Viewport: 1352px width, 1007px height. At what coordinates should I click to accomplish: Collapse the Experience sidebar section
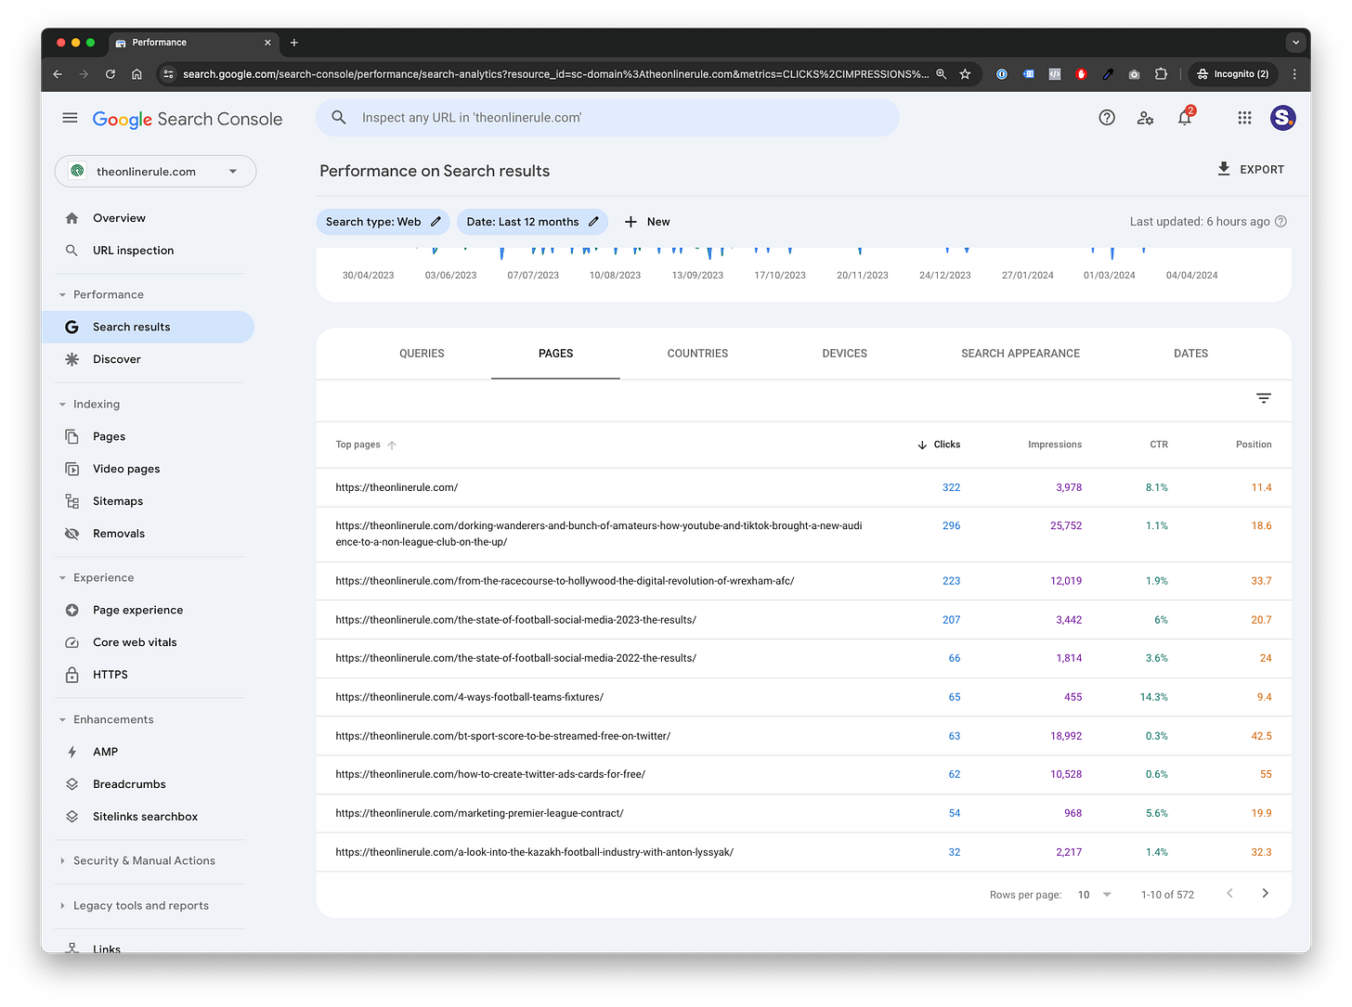pos(96,577)
